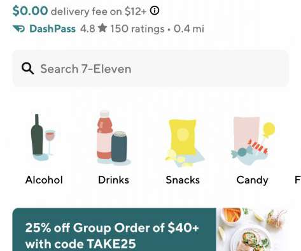
Task: Open the food wrap promo image
Action: click(253, 229)
